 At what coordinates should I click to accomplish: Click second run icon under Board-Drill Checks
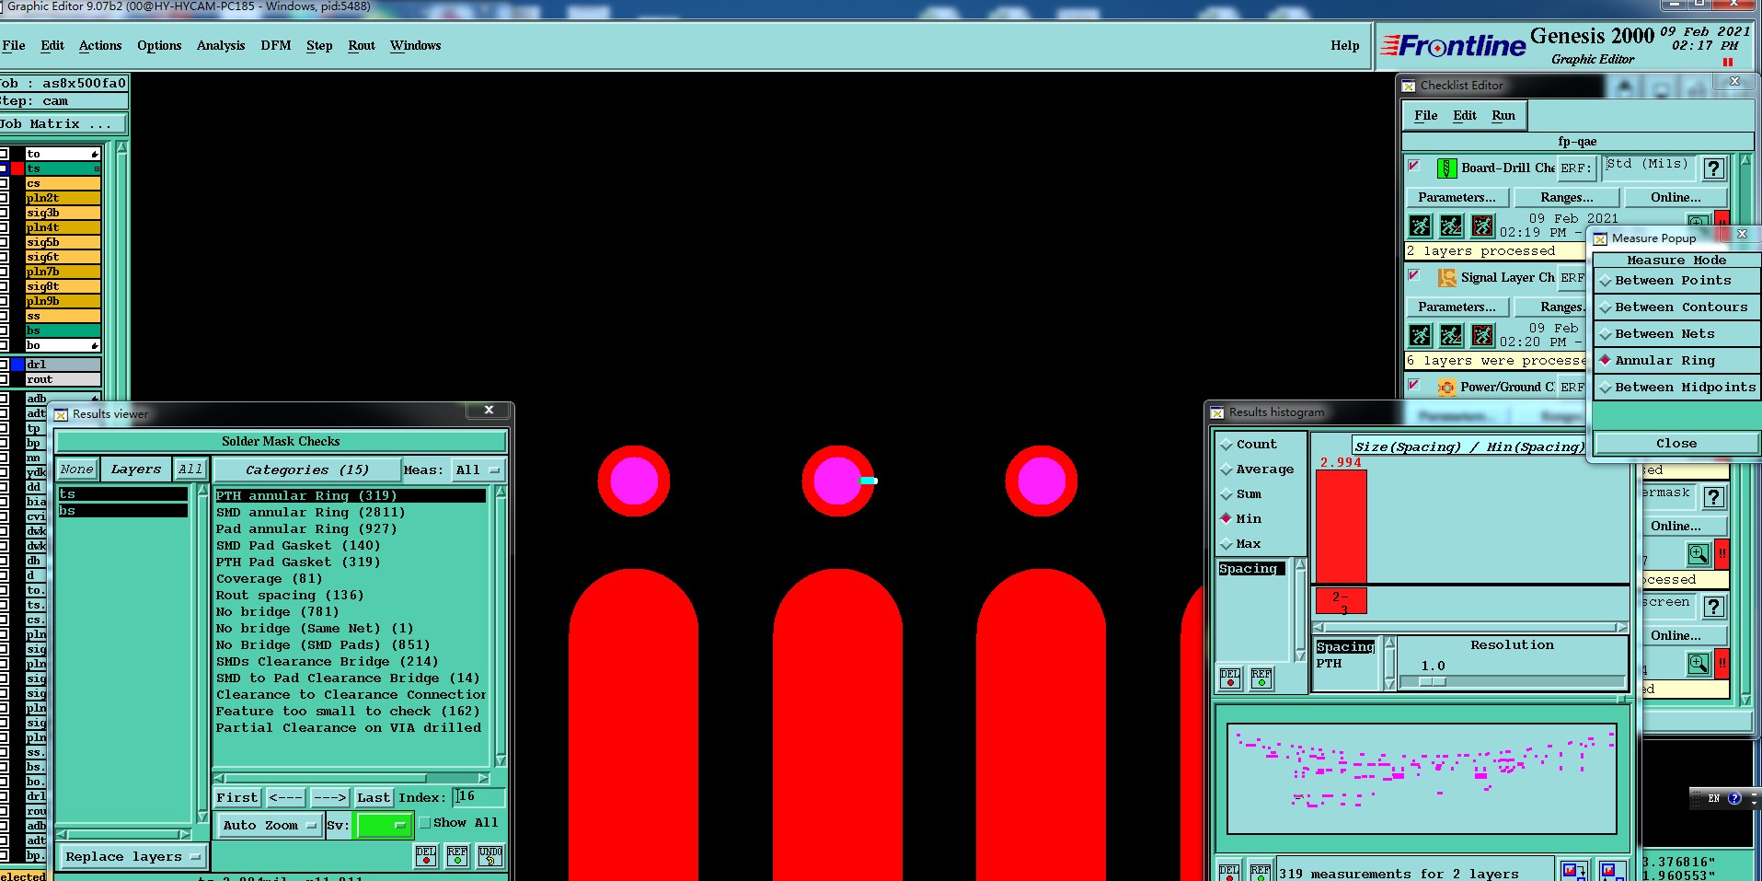coord(1451,226)
